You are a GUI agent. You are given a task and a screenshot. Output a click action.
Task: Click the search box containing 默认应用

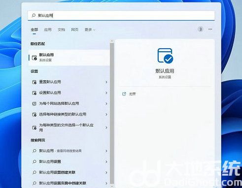pyautogui.click(x=121, y=16)
